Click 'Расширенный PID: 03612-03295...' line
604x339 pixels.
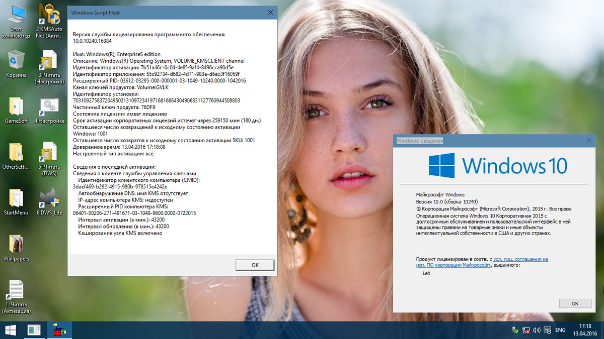click(160, 80)
